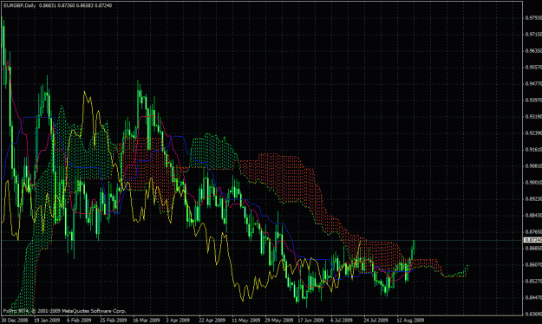This screenshot has width=542, height=324.
Task: Click the 30 Dec 2008 date label
Action: pyautogui.click(x=16, y=321)
